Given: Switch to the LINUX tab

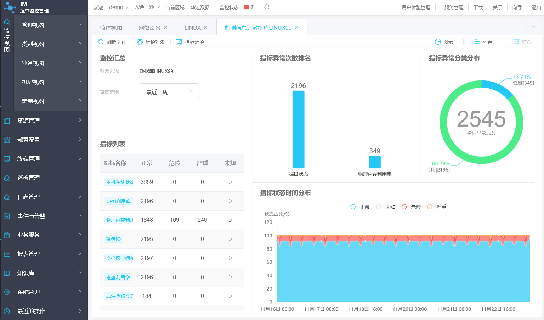Looking at the screenshot, I should coord(192,27).
